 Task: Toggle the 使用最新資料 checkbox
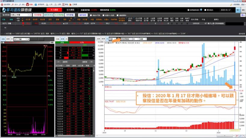tap(188, 10)
